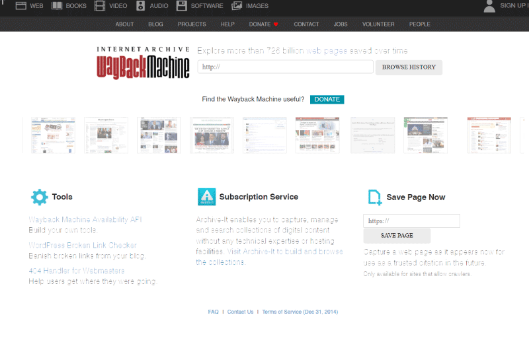Click the 'web pages' link in tagline

click(x=327, y=51)
